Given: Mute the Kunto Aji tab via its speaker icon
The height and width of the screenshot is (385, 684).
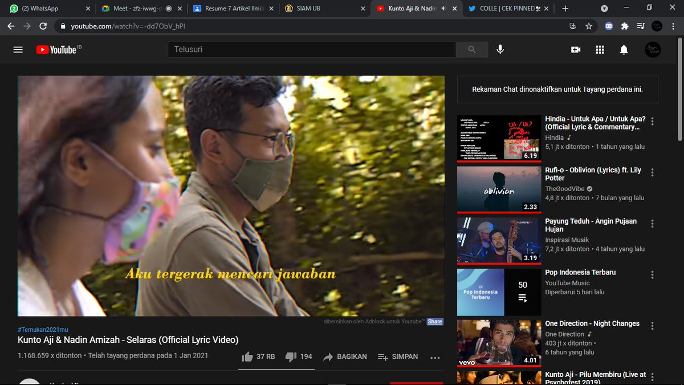Looking at the screenshot, I should [444, 9].
